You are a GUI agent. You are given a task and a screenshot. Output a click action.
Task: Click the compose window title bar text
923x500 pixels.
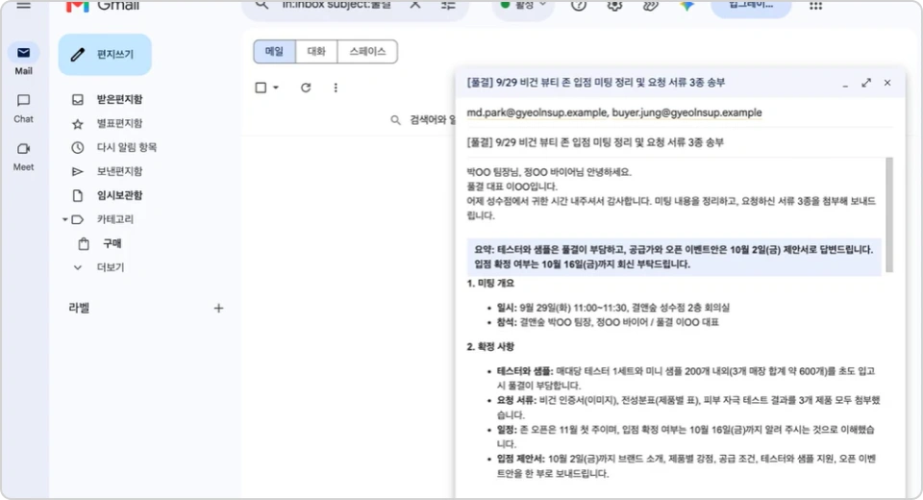coord(596,83)
